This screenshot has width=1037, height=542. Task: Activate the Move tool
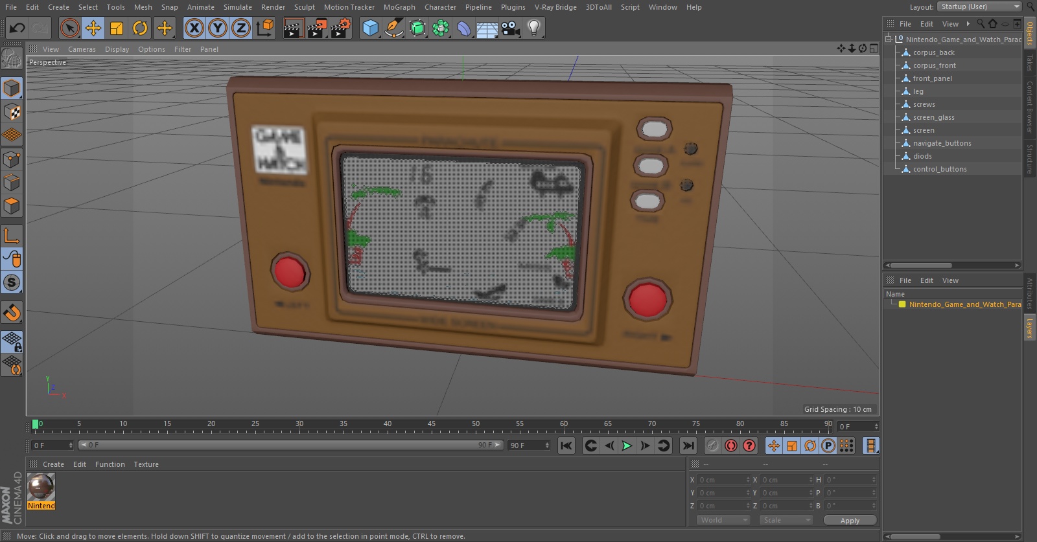(x=93, y=28)
